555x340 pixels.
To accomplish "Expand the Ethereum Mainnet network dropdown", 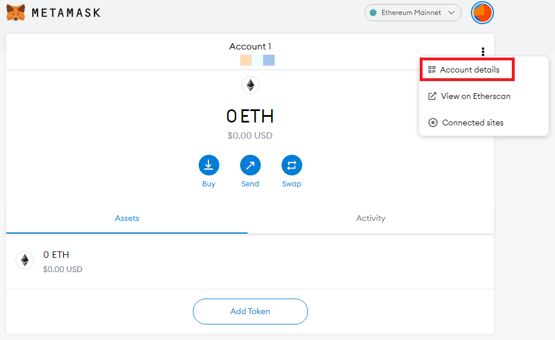I will [x=413, y=13].
